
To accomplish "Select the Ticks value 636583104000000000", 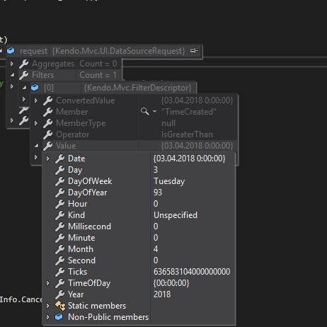I will point(192,272).
